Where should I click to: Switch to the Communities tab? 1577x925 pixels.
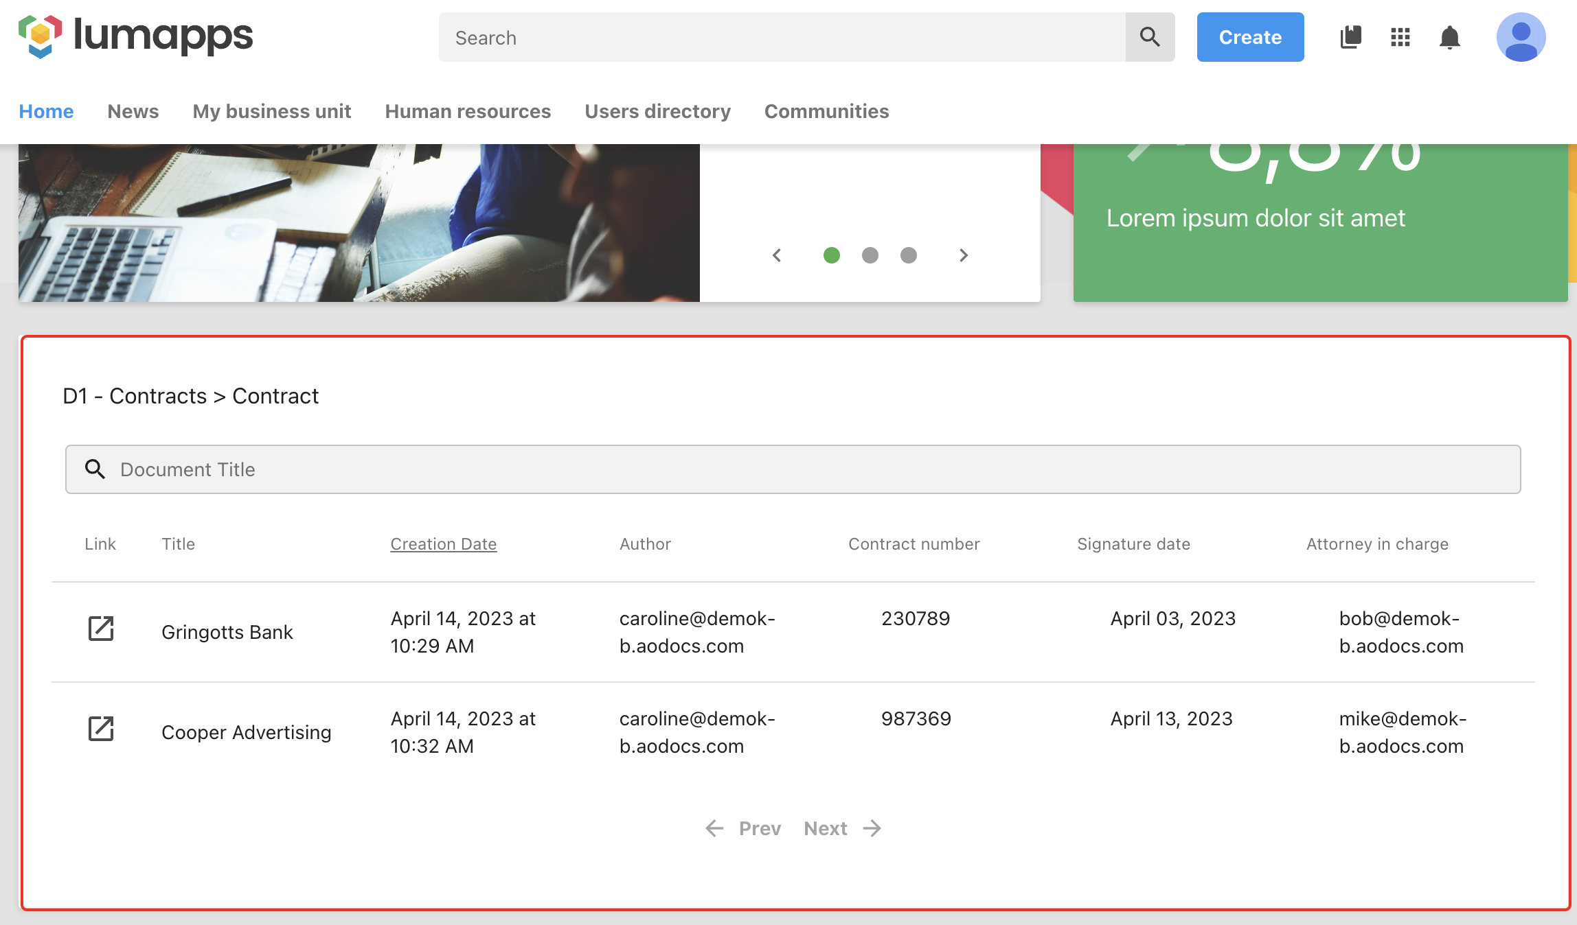click(x=826, y=111)
